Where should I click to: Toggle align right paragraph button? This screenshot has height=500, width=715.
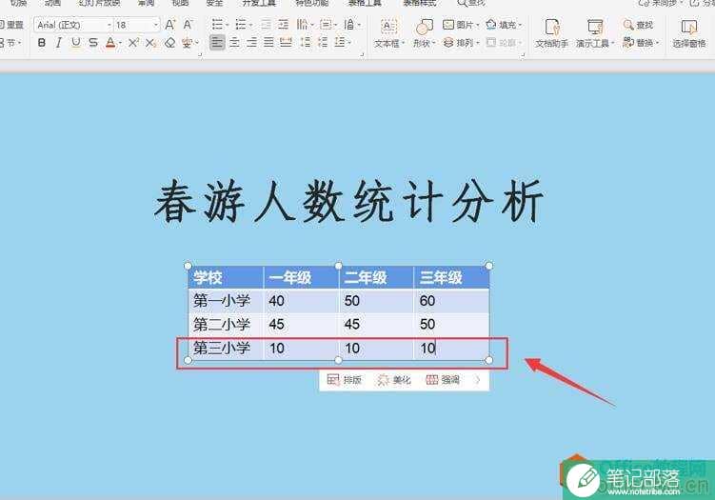point(251,43)
